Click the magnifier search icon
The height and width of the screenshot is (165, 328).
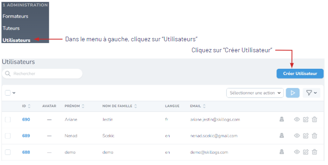[8, 73]
